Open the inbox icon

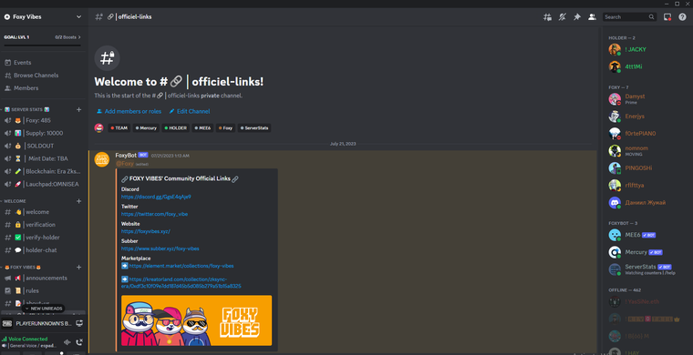(667, 16)
